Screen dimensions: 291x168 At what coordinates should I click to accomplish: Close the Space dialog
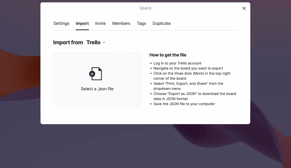tap(244, 8)
